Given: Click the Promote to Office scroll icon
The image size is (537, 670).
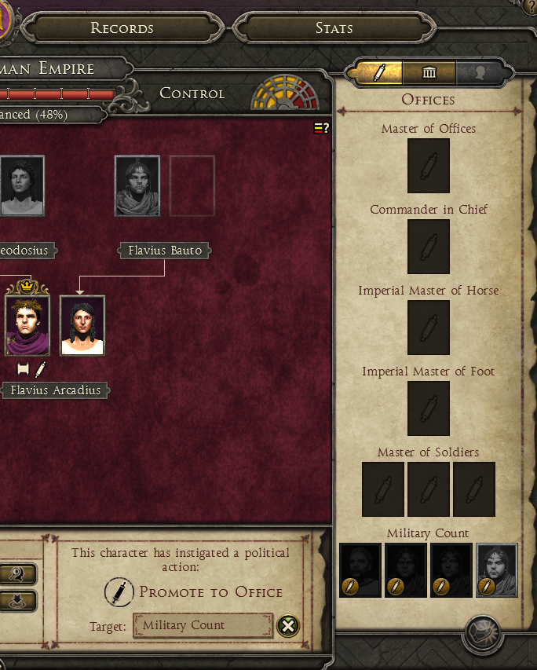Looking at the screenshot, I should coord(119,591).
